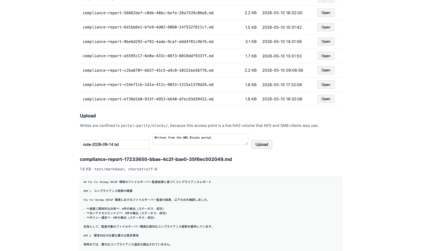
Task: Click the '### 2. 緊急対応が必要な重大な発見事項' line
Action: tap(111, 236)
